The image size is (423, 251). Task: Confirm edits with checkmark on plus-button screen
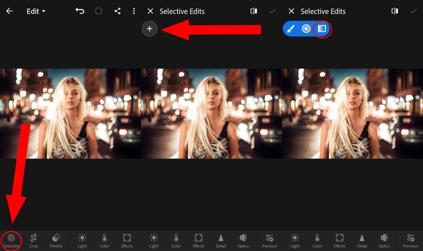pyautogui.click(x=272, y=11)
